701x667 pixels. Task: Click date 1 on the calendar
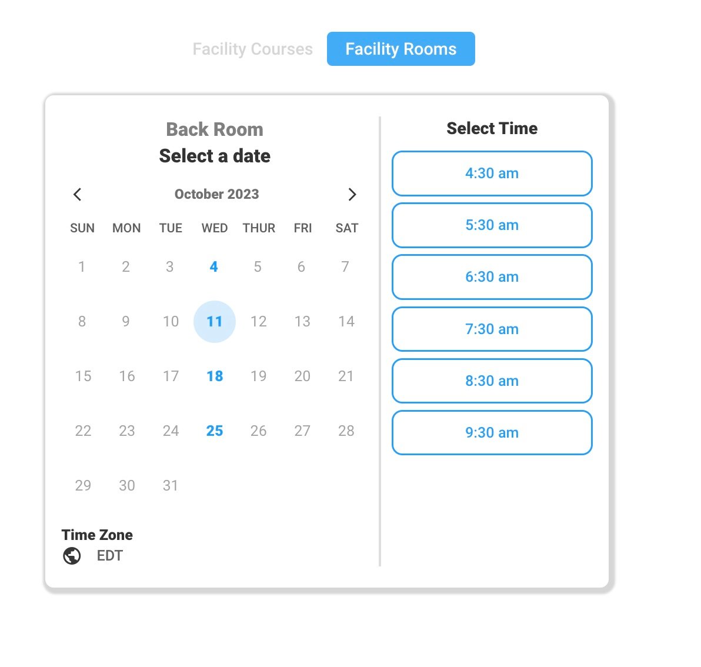click(82, 267)
